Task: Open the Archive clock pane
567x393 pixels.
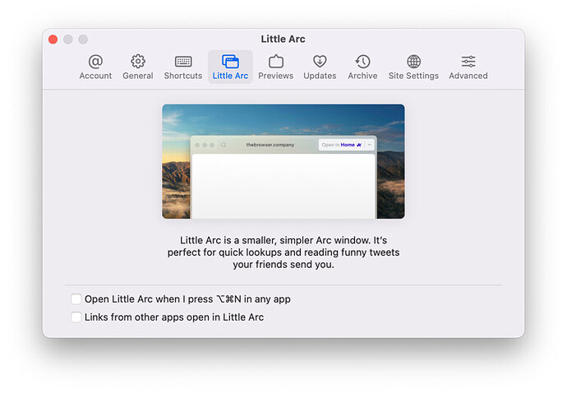Action: [362, 67]
